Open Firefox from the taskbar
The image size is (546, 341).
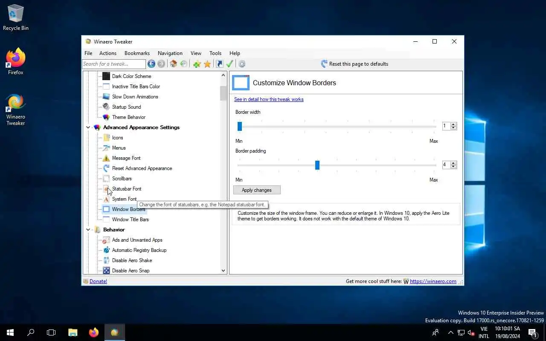(94, 332)
